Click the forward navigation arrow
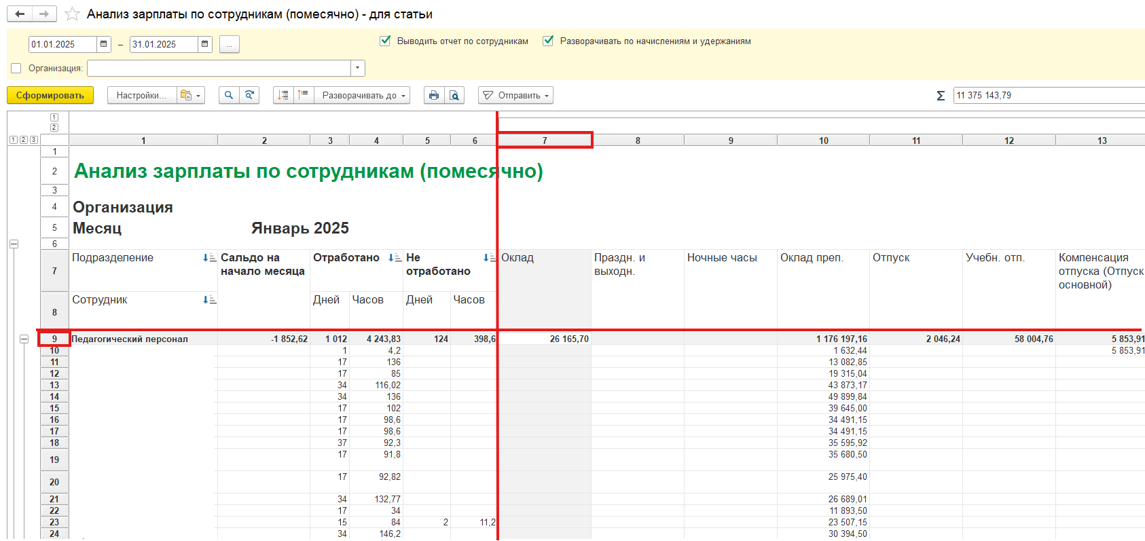1145x541 pixels. 44,14
